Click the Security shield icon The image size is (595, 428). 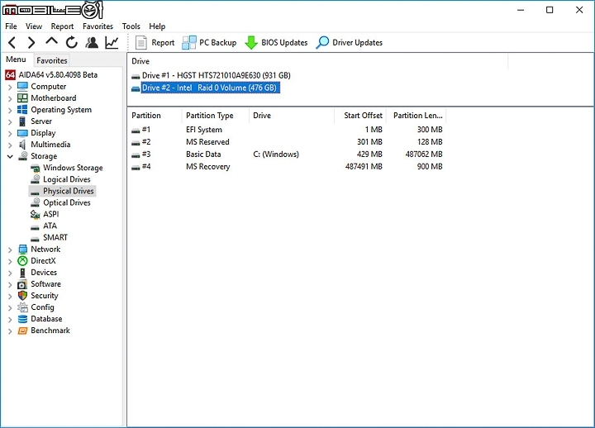coord(23,296)
